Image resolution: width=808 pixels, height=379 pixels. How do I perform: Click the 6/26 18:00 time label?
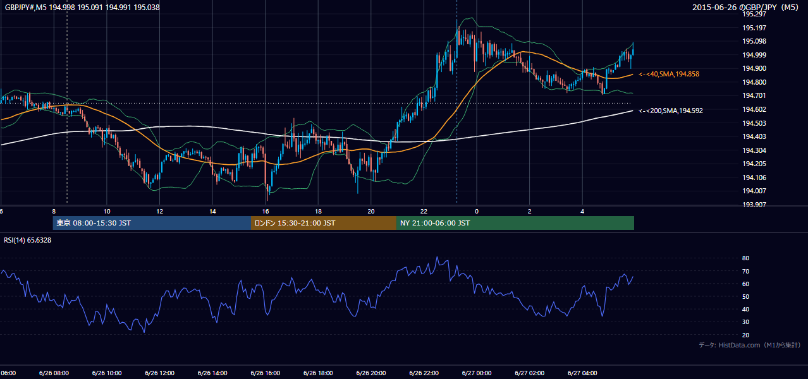pyautogui.click(x=318, y=373)
